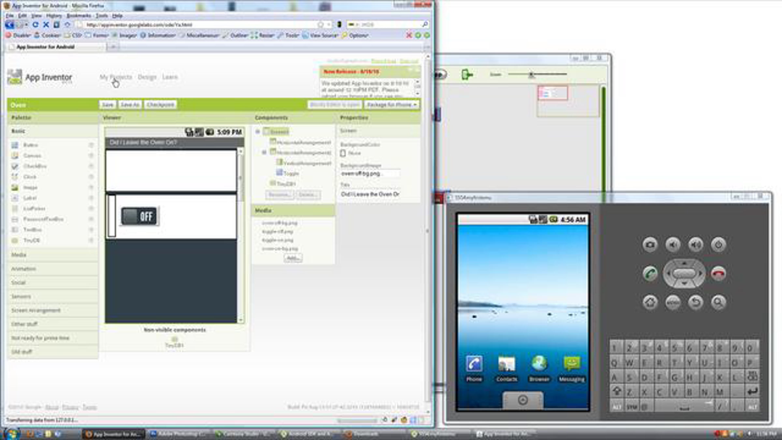Open Adobe Photoshop from the taskbar
782x440 pixels.
tap(178, 434)
